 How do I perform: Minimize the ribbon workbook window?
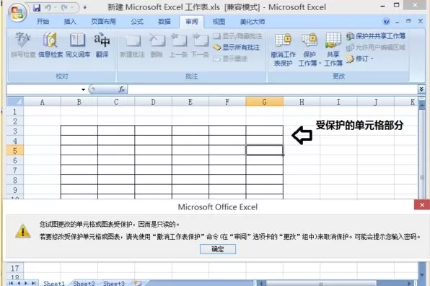pyautogui.click(x=397, y=22)
